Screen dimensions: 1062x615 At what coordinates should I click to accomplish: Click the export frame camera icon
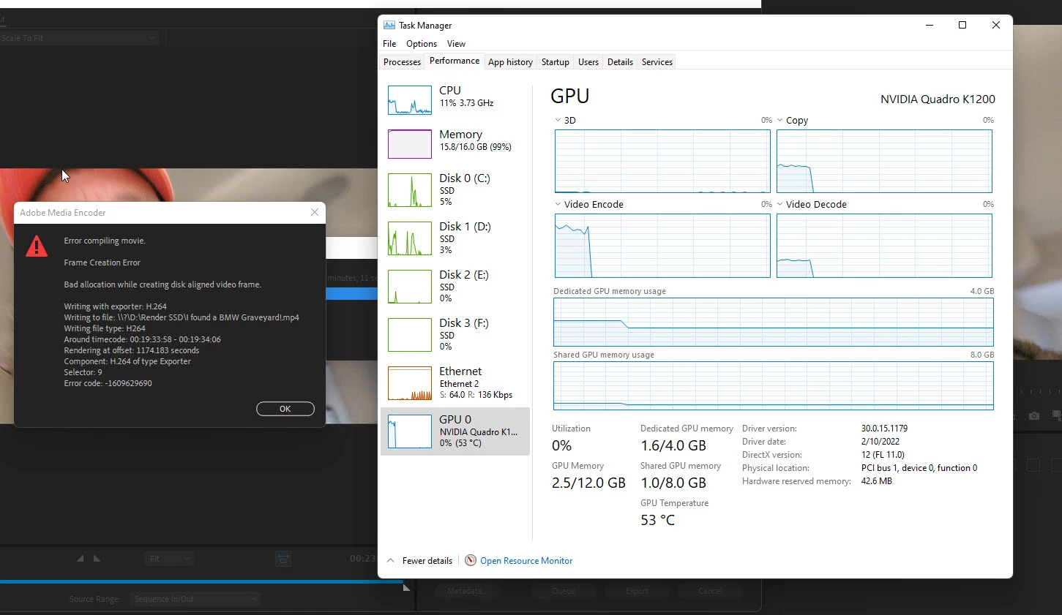click(1033, 415)
